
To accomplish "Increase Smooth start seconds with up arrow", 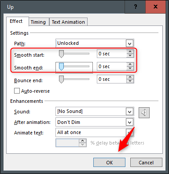I will 130,52.
